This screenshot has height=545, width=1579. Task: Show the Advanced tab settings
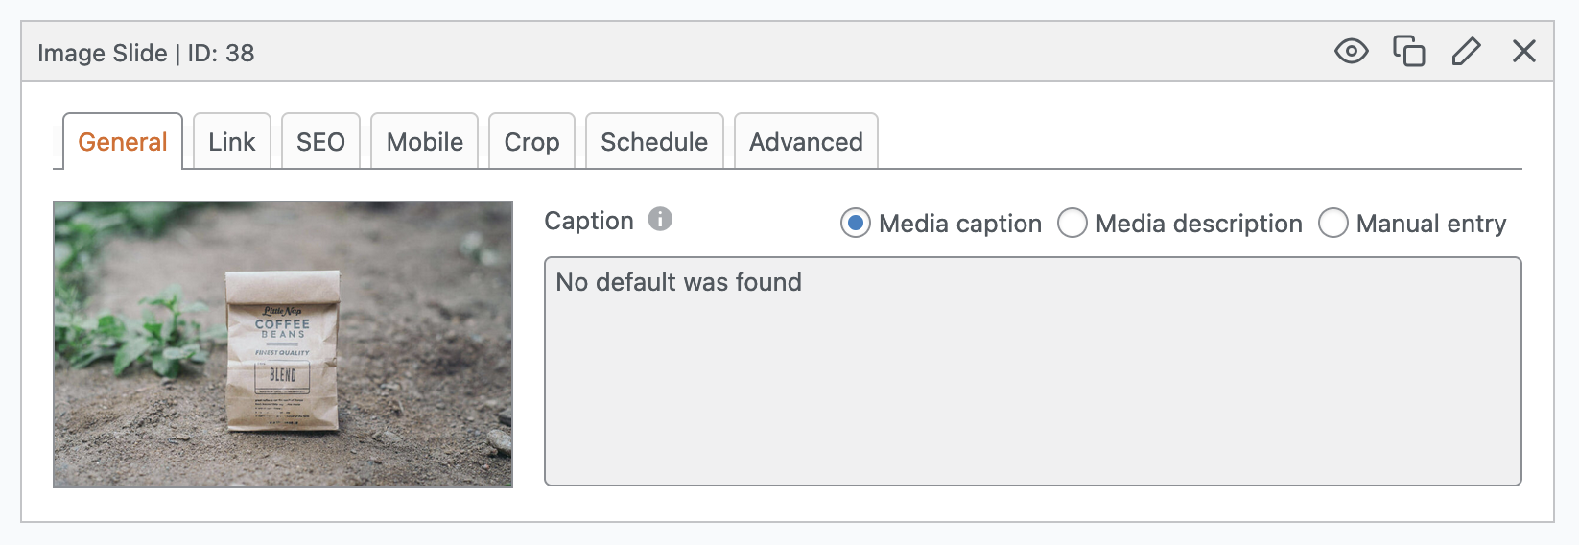point(806,142)
